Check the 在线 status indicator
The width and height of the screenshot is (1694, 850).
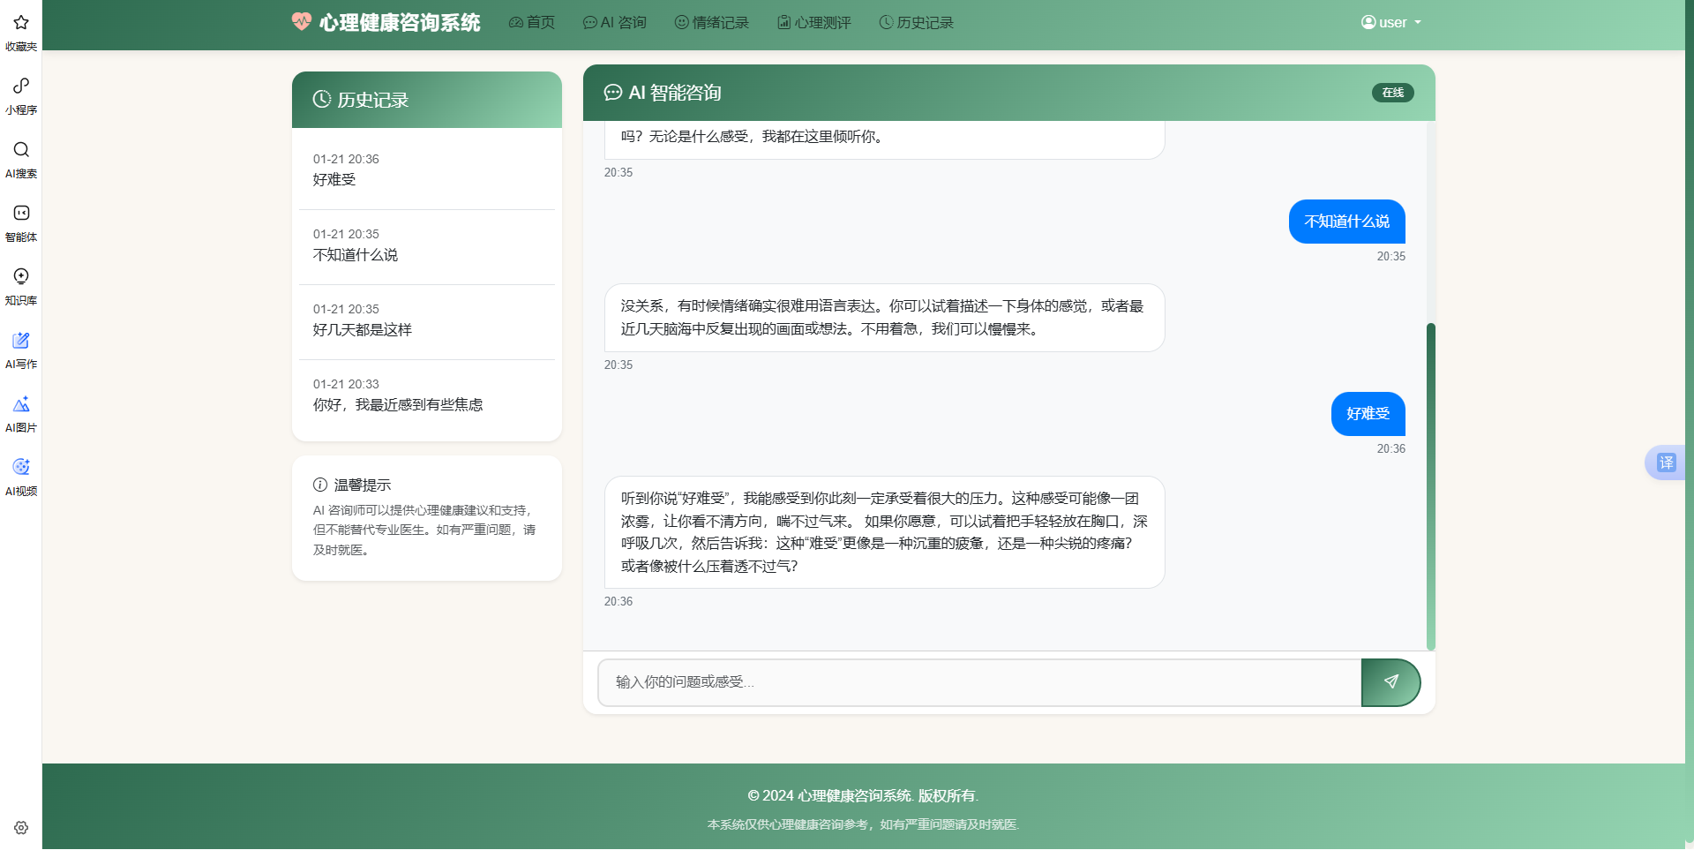click(1392, 92)
